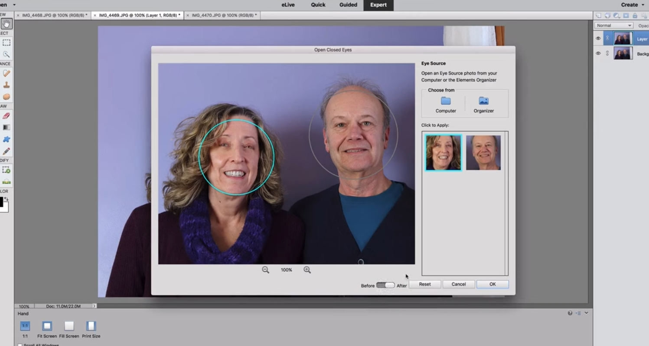This screenshot has width=649, height=346.
Task: Select the Sponge tool
Action: coord(7,97)
